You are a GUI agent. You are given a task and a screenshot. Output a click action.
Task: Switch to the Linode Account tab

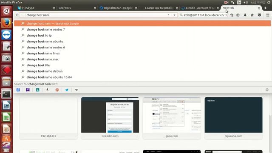[200, 8]
